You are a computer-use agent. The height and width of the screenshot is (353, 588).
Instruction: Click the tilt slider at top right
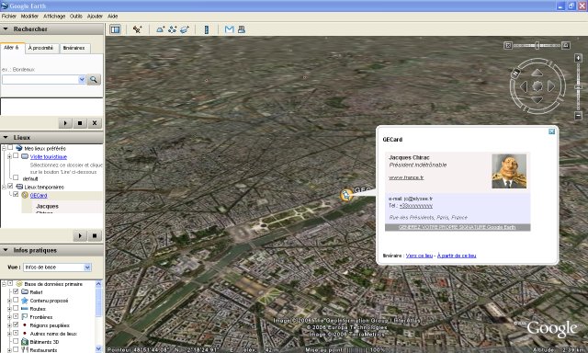pos(537,45)
